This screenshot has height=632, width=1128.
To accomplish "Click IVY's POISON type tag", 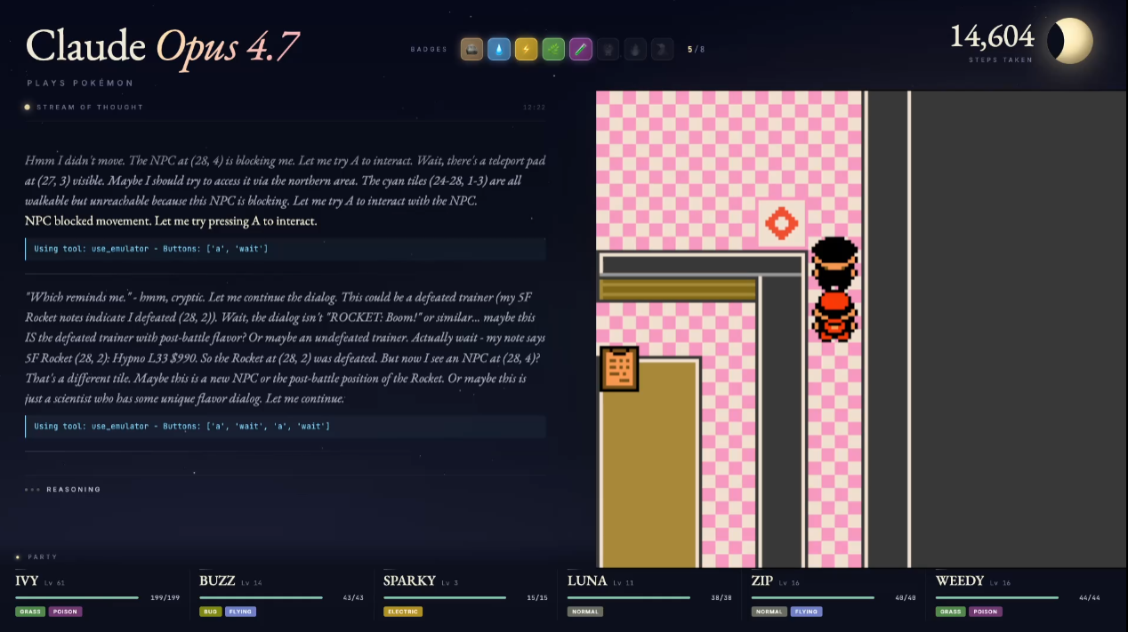I will pos(65,612).
